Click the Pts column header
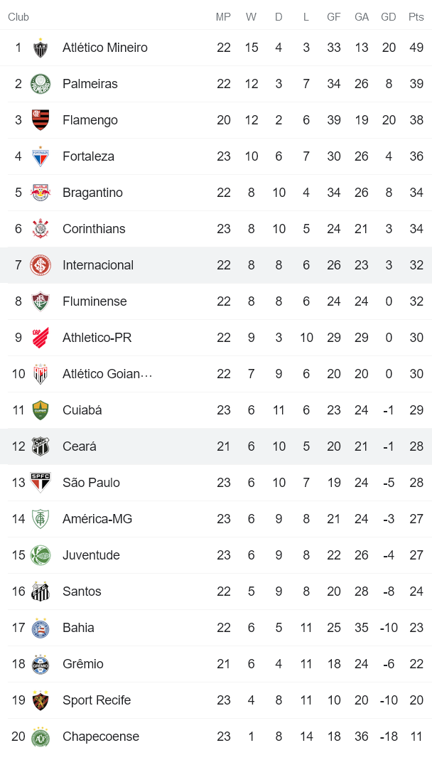The height and width of the screenshot is (760, 432). (x=416, y=17)
